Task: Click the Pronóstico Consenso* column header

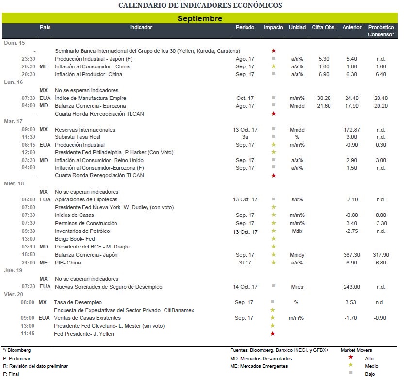Action: (381, 31)
